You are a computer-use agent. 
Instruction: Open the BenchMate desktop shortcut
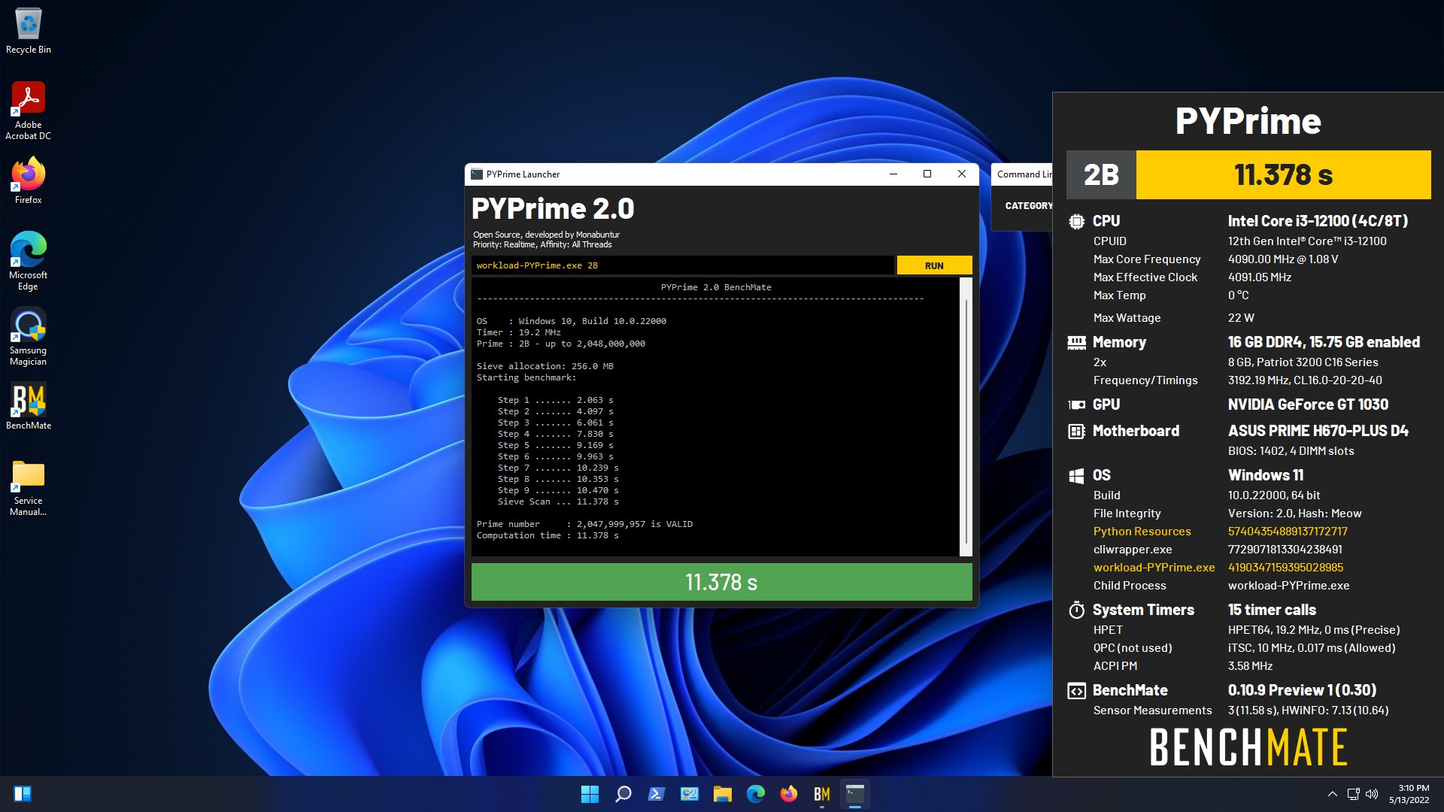(29, 406)
